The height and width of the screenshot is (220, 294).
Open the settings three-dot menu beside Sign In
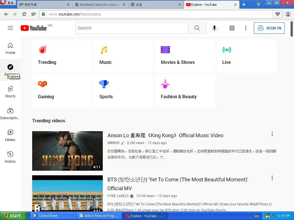pyautogui.click(x=246, y=28)
